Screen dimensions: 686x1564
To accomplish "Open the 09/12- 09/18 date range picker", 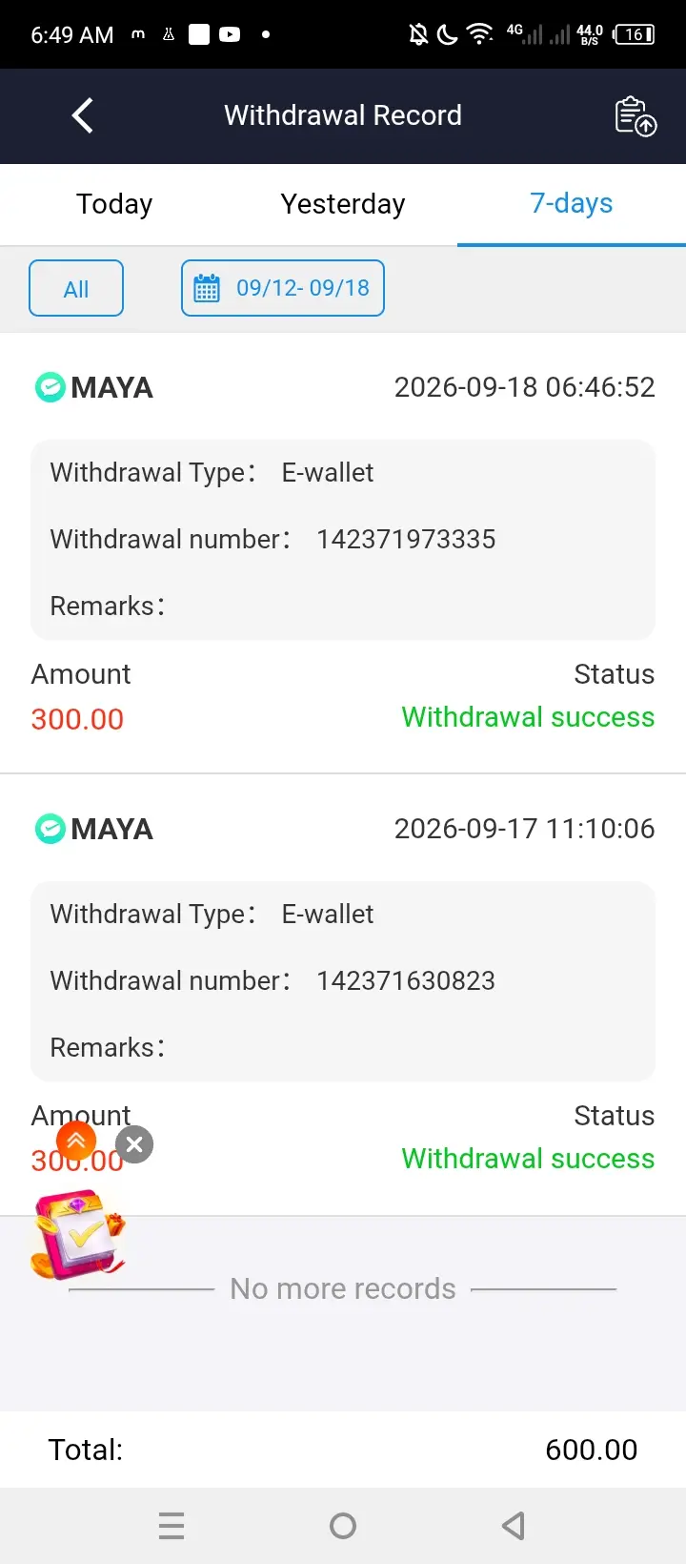I will pyautogui.click(x=283, y=288).
